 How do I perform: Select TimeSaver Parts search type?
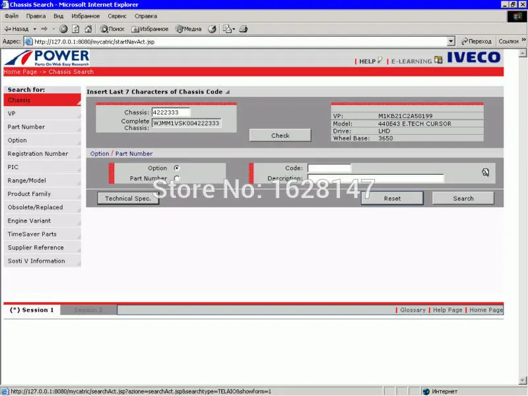[42, 234]
